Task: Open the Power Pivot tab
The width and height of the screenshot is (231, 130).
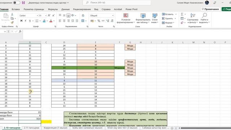Action: pyautogui.click(x=131, y=9)
